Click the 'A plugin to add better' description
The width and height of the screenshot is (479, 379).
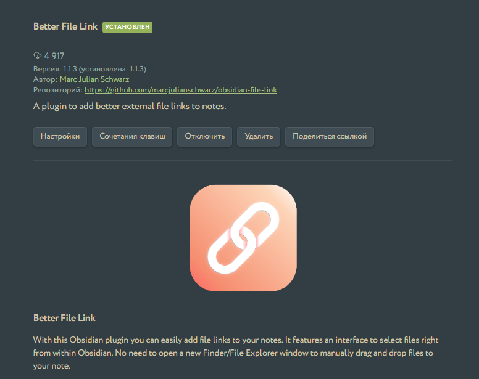[x=130, y=106]
